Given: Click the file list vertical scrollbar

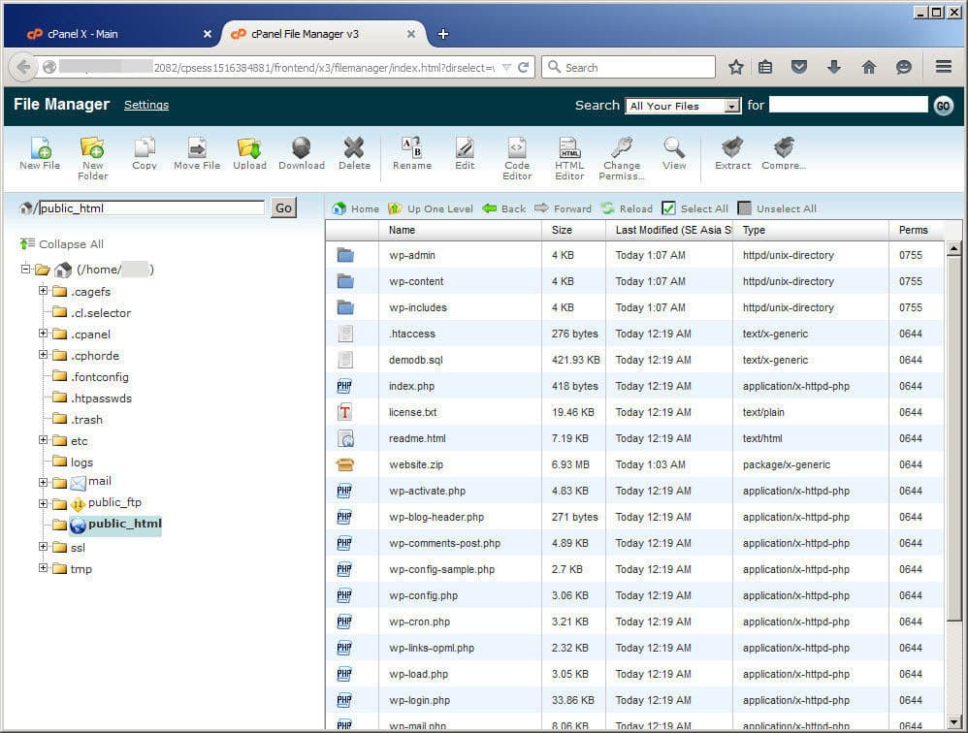Looking at the screenshot, I should pyautogui.click(x=953, y=436).
